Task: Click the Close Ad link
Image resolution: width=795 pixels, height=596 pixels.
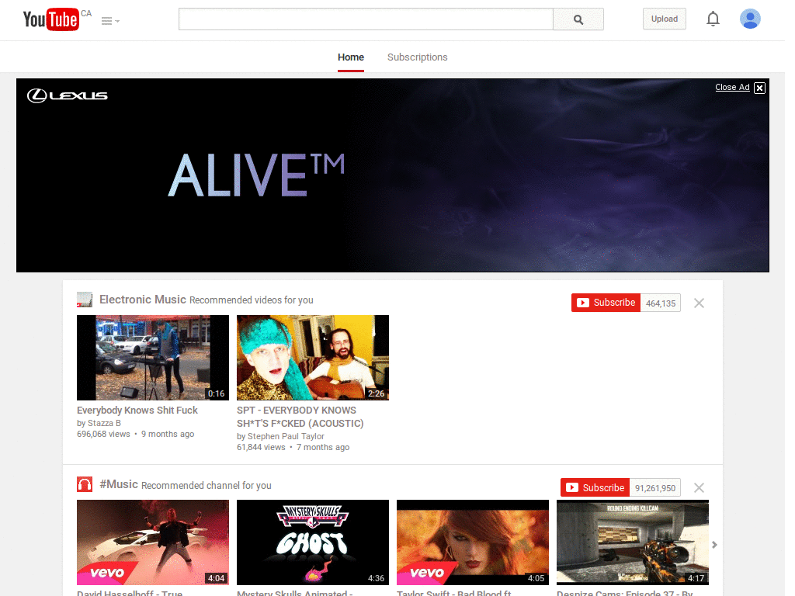Action: pyautogui.click(x=732, y=87)
